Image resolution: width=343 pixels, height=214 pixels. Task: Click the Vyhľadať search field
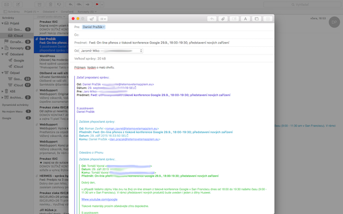302,4
